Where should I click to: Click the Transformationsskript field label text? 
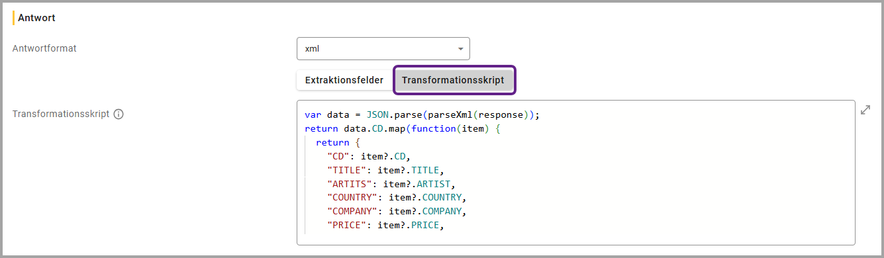point(61,114)
